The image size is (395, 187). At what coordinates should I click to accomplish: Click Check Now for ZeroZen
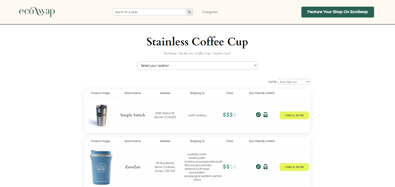coord(294,167)
